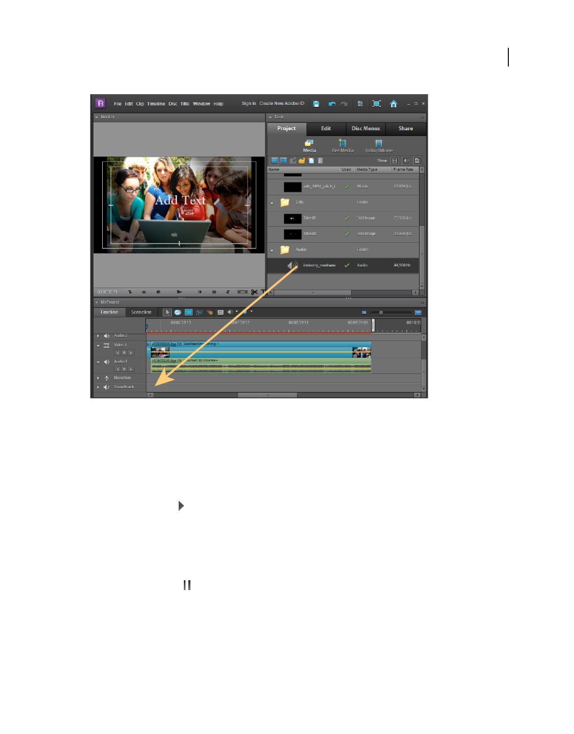Select the Time Stretch tool

coord(178,312)
